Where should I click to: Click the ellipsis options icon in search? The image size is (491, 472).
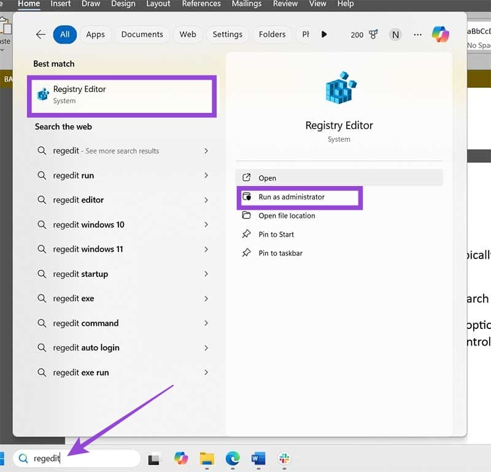[418, 35]
